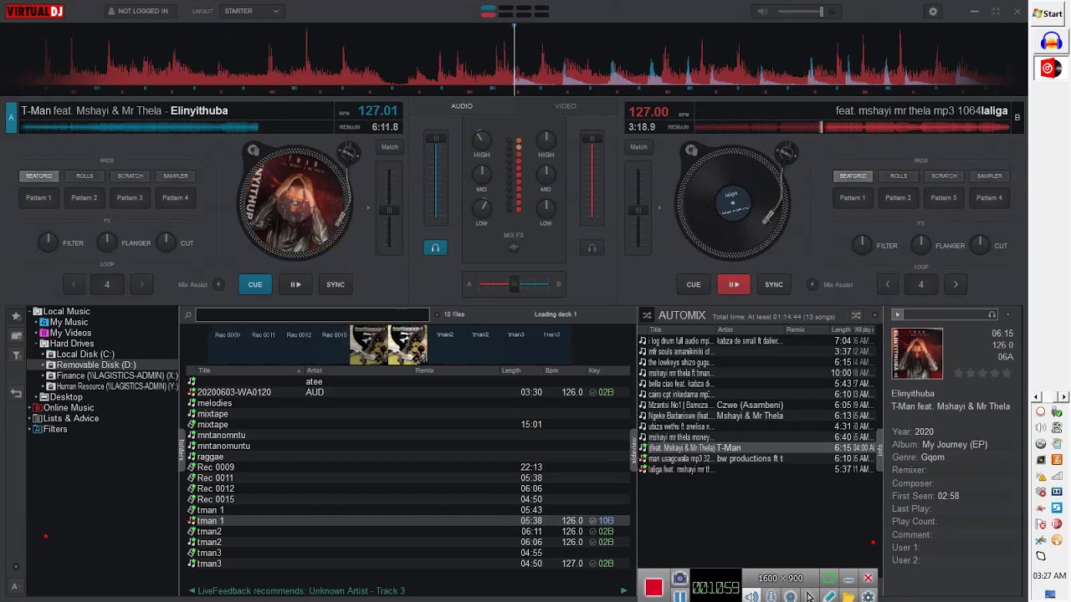Viewport: 1071px width, 602px height.
Task: Sort Automix list by Length column
Action: tap(841, 330)
